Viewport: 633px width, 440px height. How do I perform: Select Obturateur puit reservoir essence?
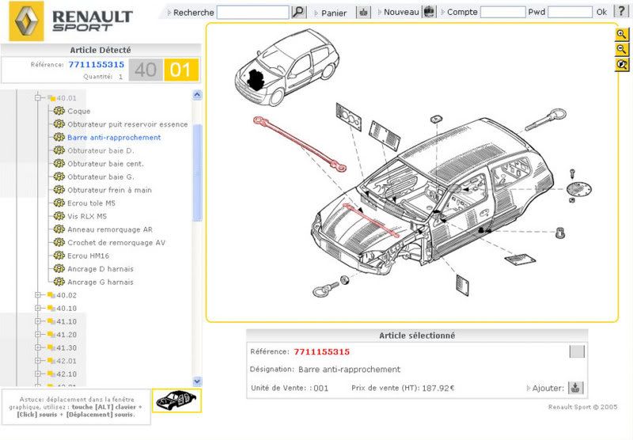click(127, 124)
